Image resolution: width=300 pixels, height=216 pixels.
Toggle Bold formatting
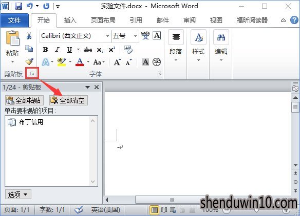45,50
